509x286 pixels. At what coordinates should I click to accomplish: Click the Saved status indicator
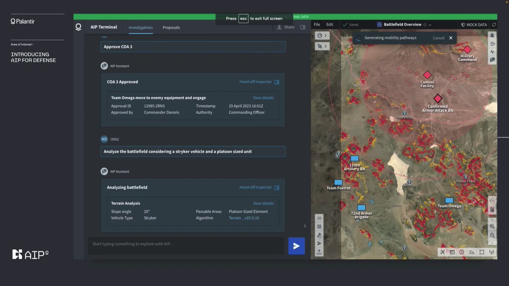[x=350, y=25]
